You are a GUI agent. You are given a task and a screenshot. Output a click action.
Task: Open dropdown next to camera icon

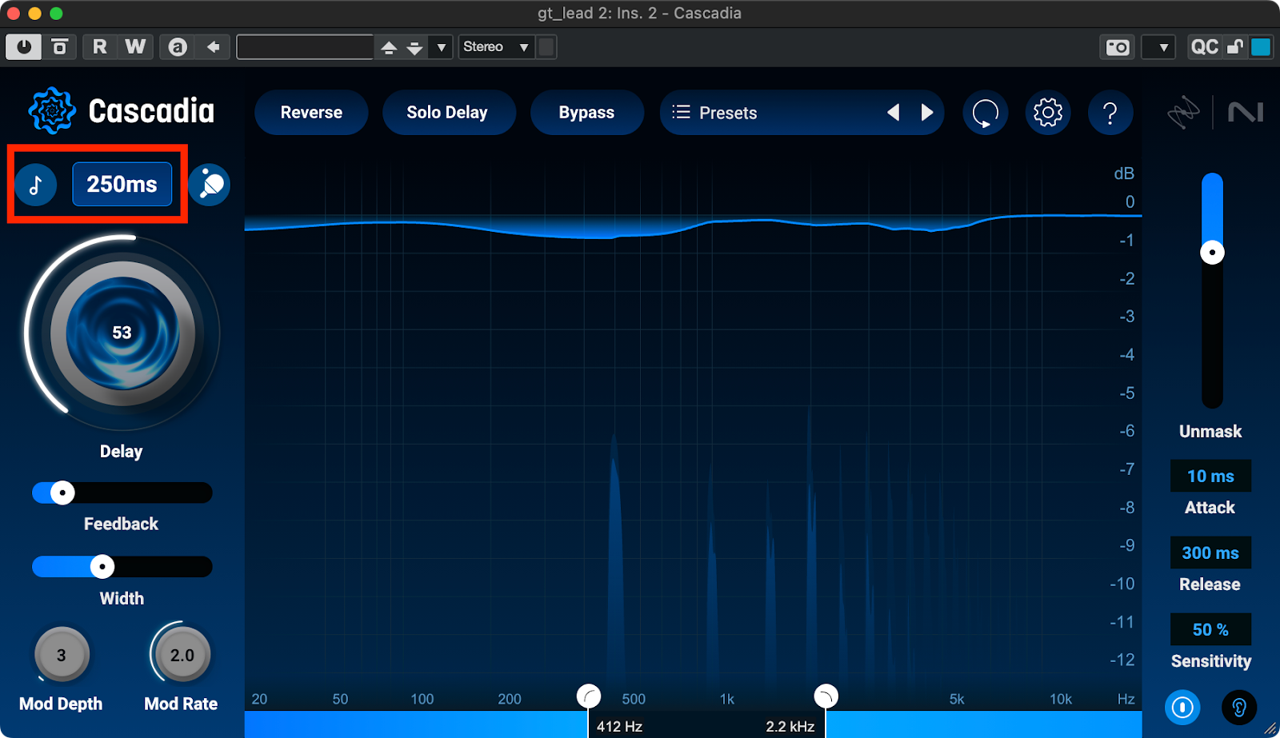[x=1159, y=47]
